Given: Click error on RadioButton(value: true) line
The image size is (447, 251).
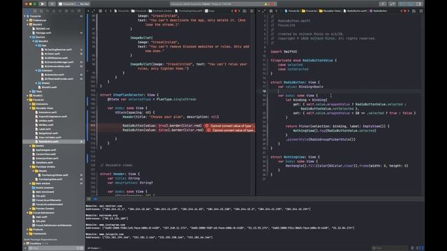Looking at the screenshot, I should [229, 125].
